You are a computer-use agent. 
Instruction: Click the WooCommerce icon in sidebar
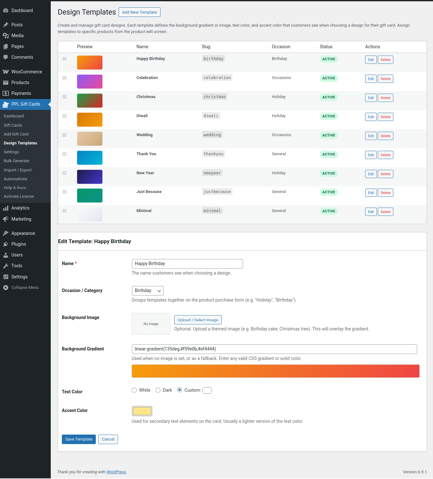[6, 72]
